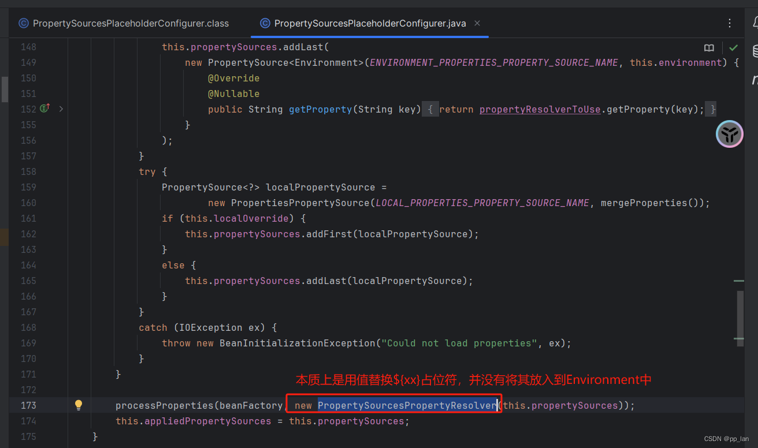Click the implements gutter icon on line 152
The height and width of the screenshot is (448, 758).
[44, 109]
